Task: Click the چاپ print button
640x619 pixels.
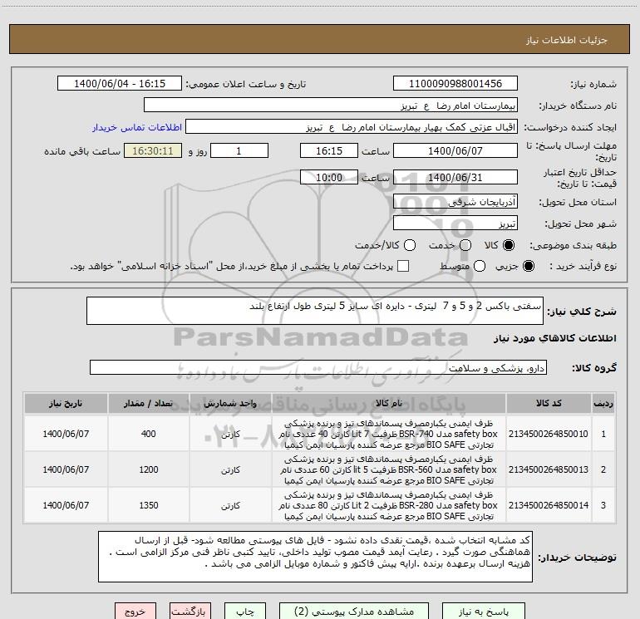Action: coord(245,612)
